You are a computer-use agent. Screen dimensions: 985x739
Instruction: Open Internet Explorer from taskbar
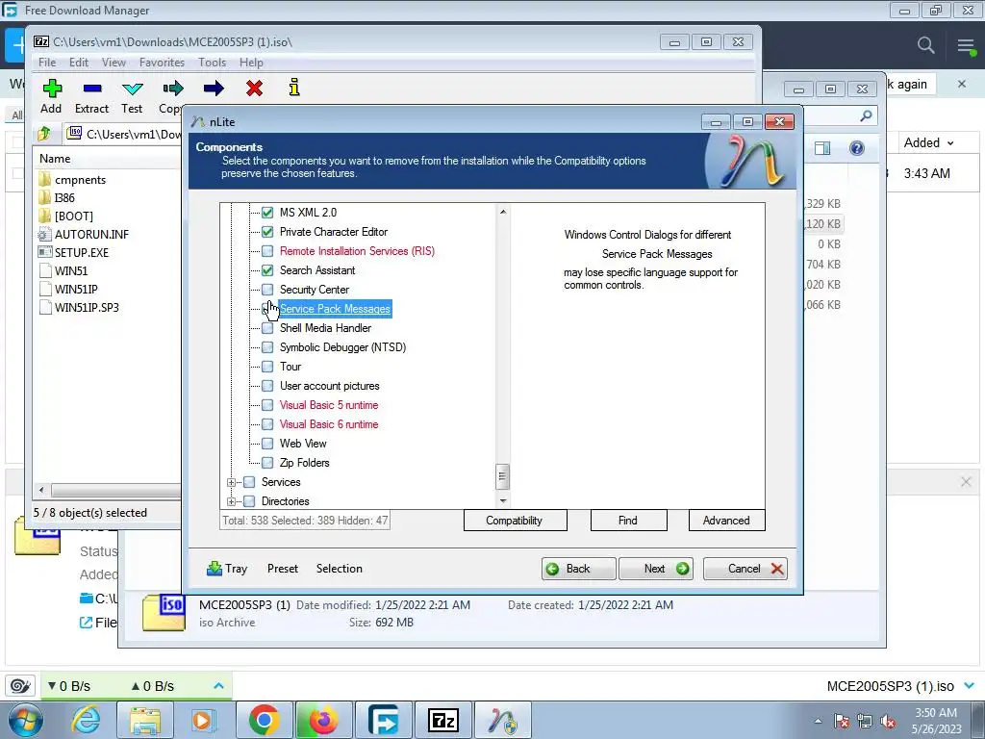click(86, 720)
